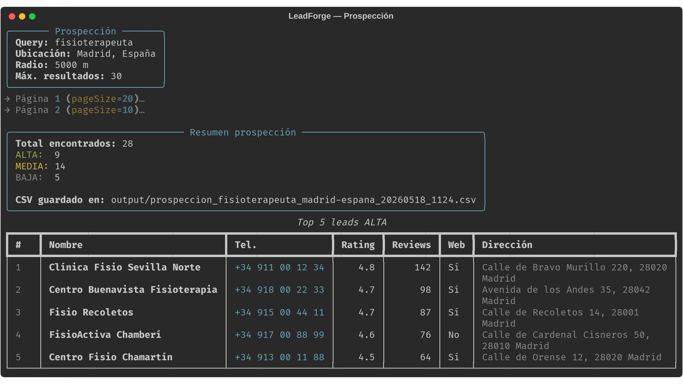Click the Tel. column header
This screenshot has width=683, height=384.
coord(245,245)
